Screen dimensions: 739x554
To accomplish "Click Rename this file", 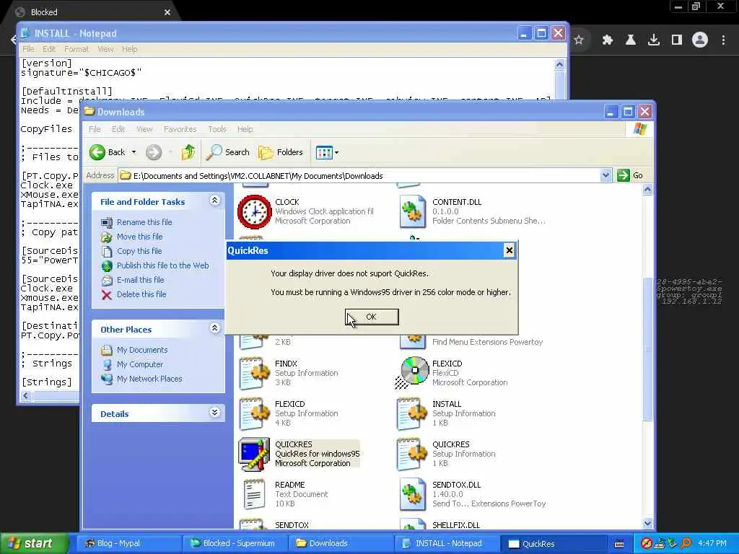I will click(144, 222).
